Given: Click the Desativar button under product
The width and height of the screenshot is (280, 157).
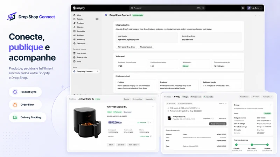Looking at the screenshot, I should pos(121,145).
